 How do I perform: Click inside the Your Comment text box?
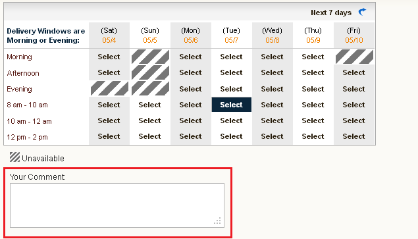[117, 205]
